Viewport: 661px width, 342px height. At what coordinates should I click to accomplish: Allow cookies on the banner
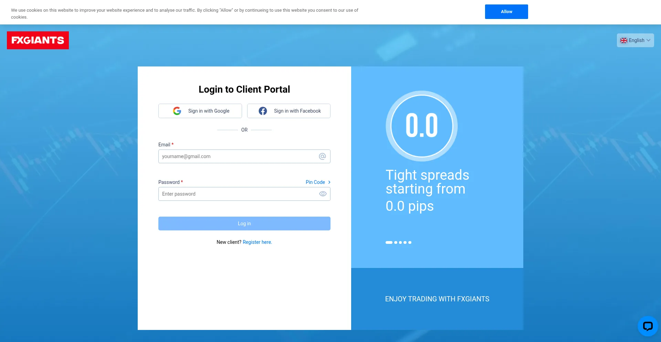(x=506, y=12)
